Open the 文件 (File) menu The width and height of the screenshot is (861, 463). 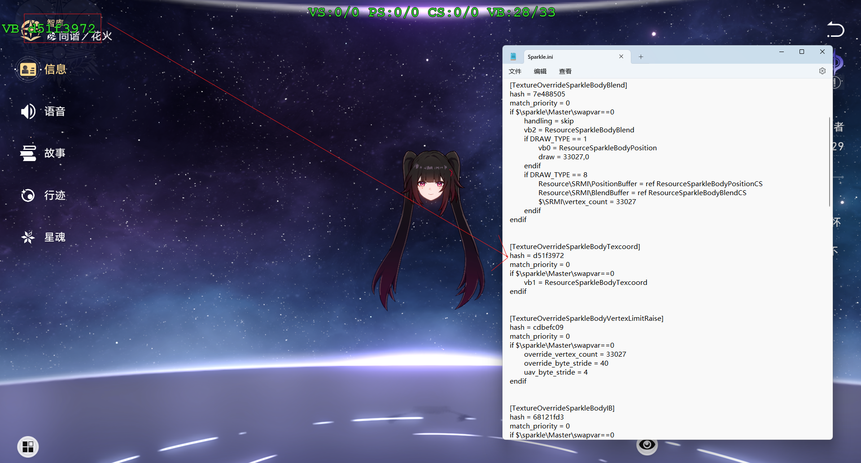click(515, 71)
